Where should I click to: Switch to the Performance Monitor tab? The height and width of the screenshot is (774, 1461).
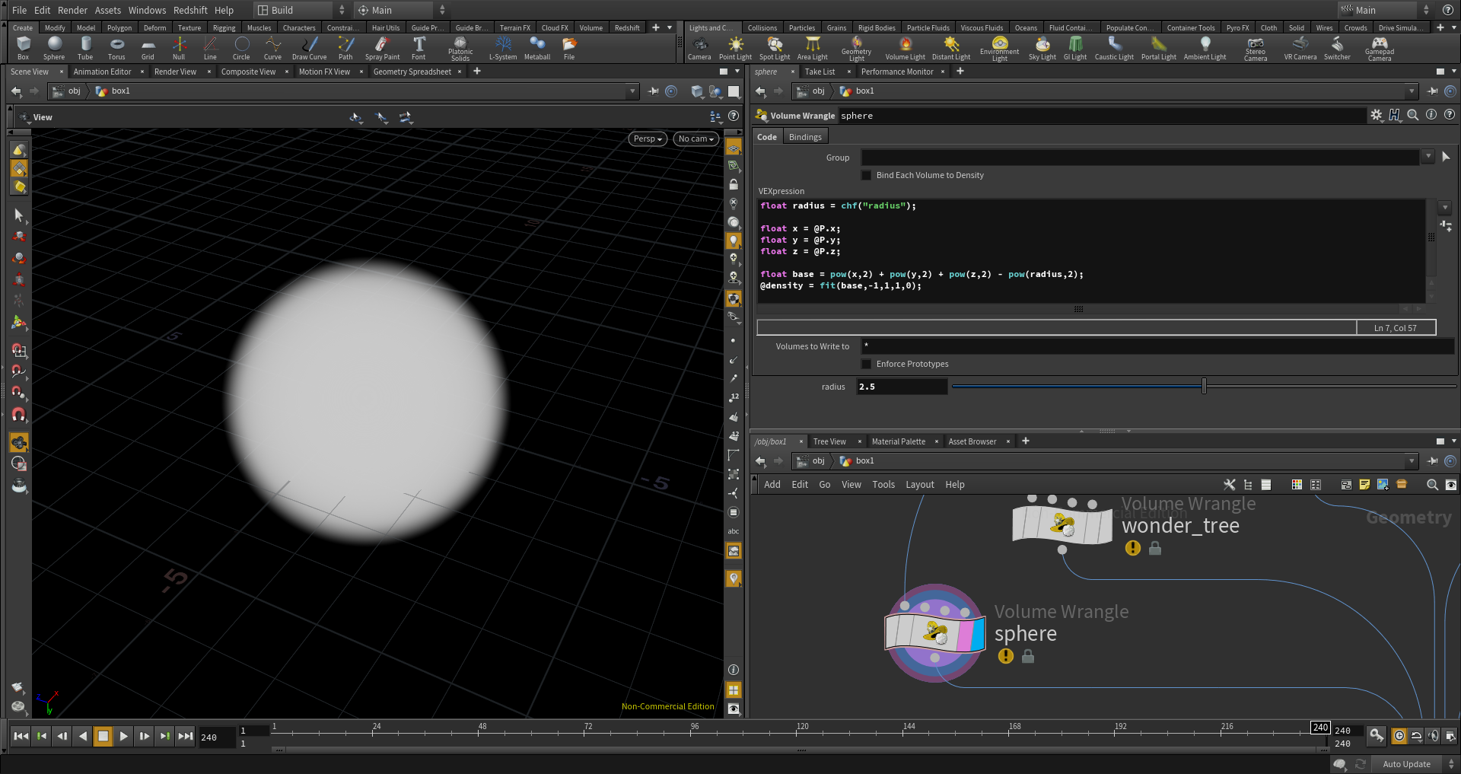[x=897, y=72]
